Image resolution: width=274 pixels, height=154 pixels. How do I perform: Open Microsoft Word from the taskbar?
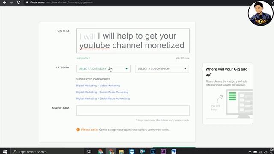click(174, 151)
